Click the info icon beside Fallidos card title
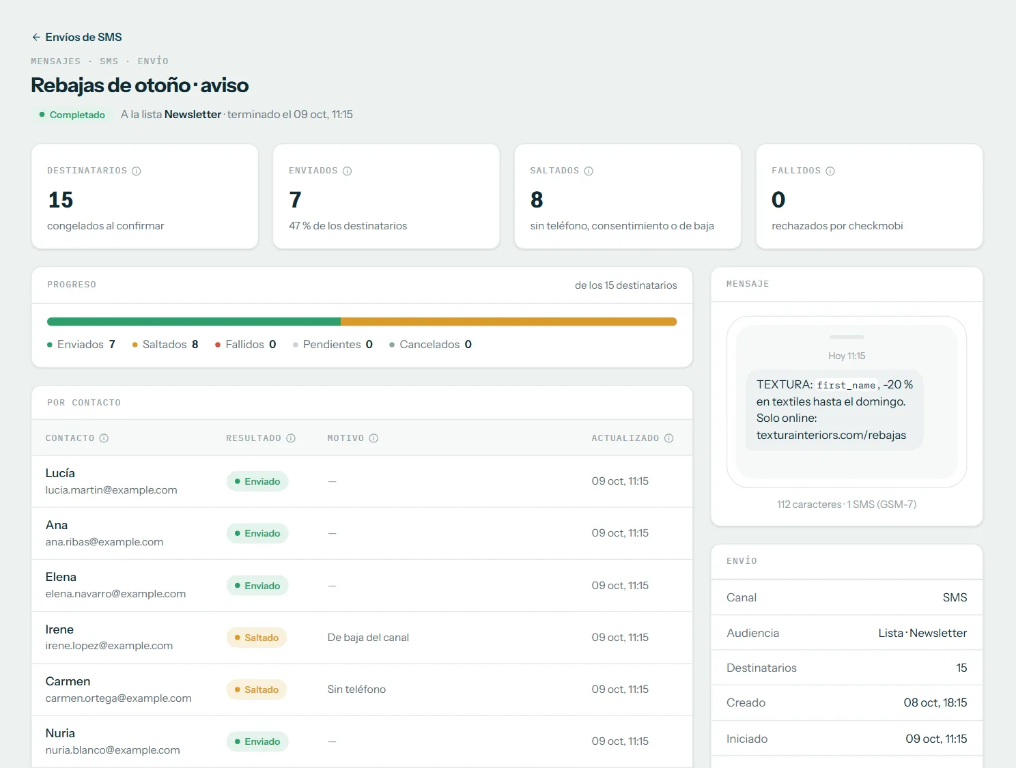 [830, 171]
